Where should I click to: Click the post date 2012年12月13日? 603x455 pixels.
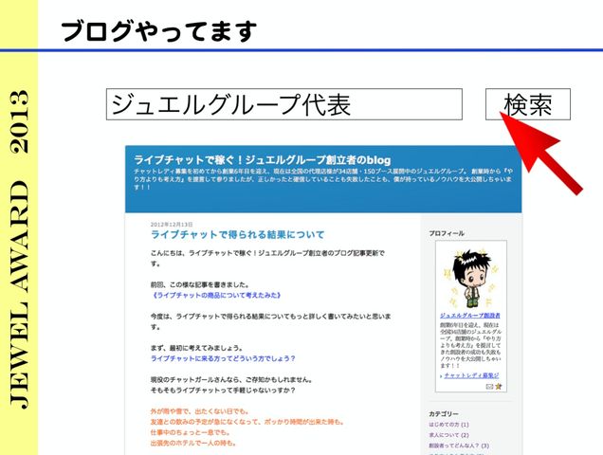pyautogui.click(x=172, y=225)
